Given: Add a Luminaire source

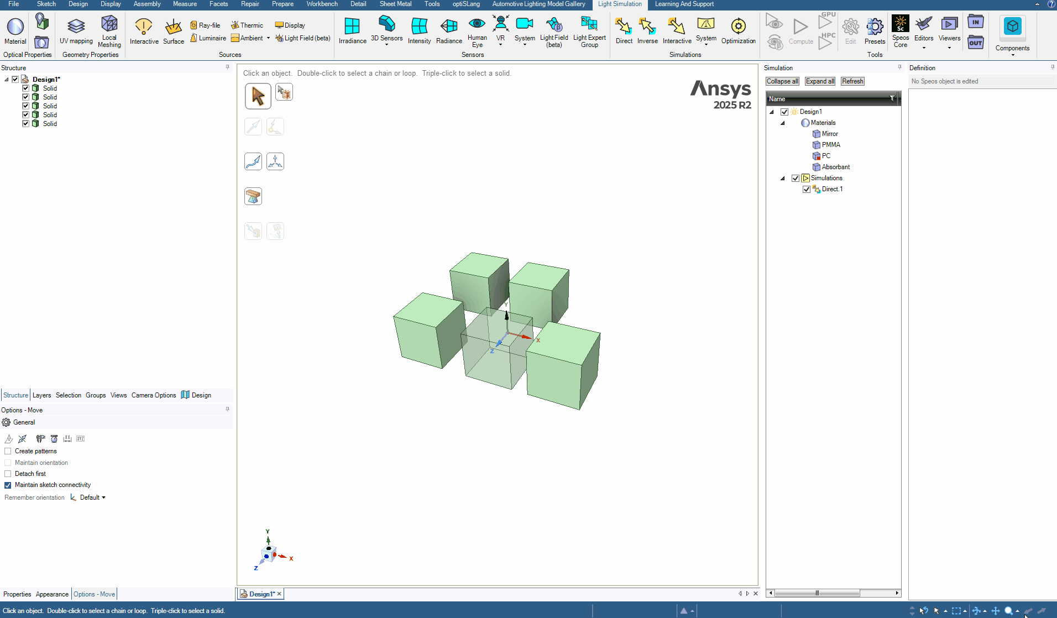Looking at the screenshot, I should coord(208,38).
